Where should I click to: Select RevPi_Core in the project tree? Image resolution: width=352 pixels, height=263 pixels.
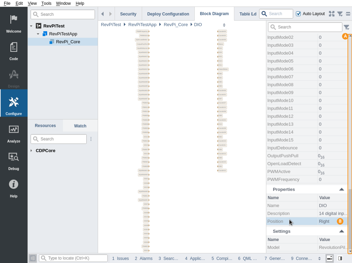[68, 42]
